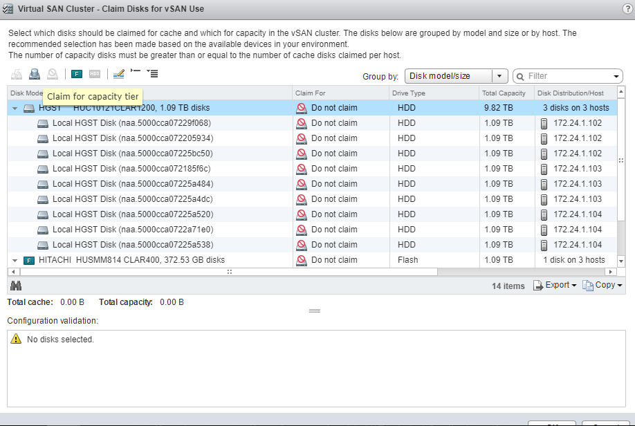Click the collapse all groups toolbar icon
The height and width of the screenshot is (426, 635).
[136, 73]
